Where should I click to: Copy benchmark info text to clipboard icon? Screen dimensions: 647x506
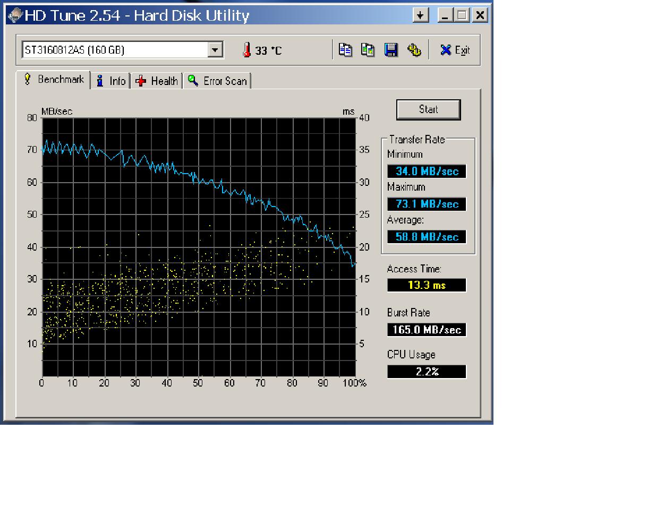pos(346,50)
